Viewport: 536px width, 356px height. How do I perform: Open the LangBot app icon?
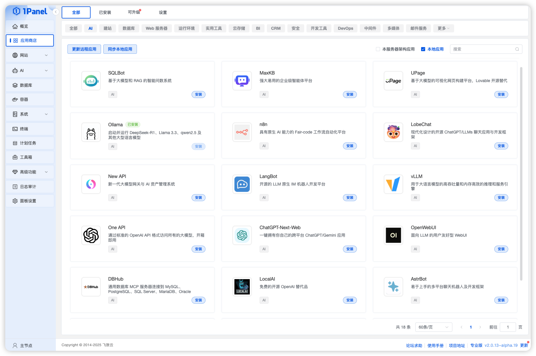pos(242,184)
